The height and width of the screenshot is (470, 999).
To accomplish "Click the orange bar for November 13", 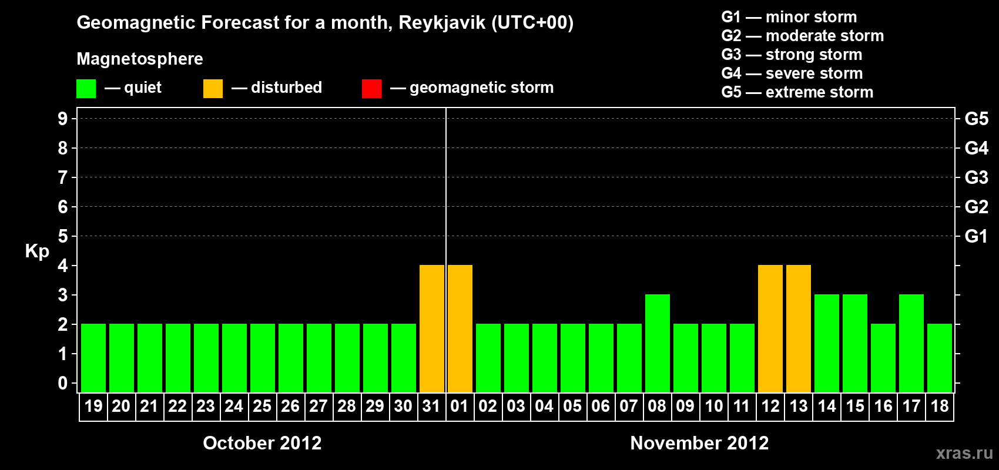I will click(799, 328).
